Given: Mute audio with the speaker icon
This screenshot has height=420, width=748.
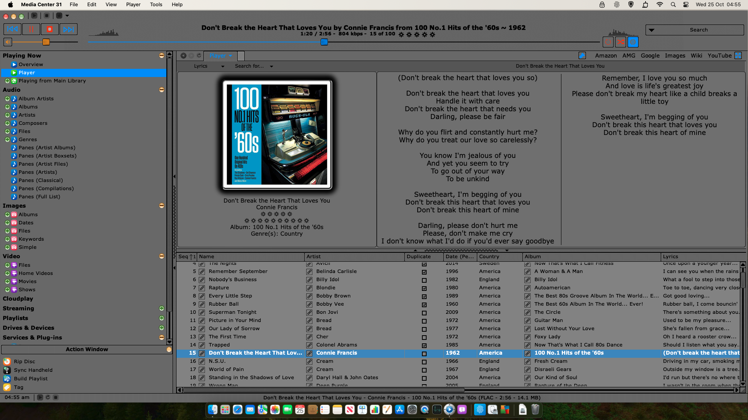Looking at the screenshot, I should (8, 42).
